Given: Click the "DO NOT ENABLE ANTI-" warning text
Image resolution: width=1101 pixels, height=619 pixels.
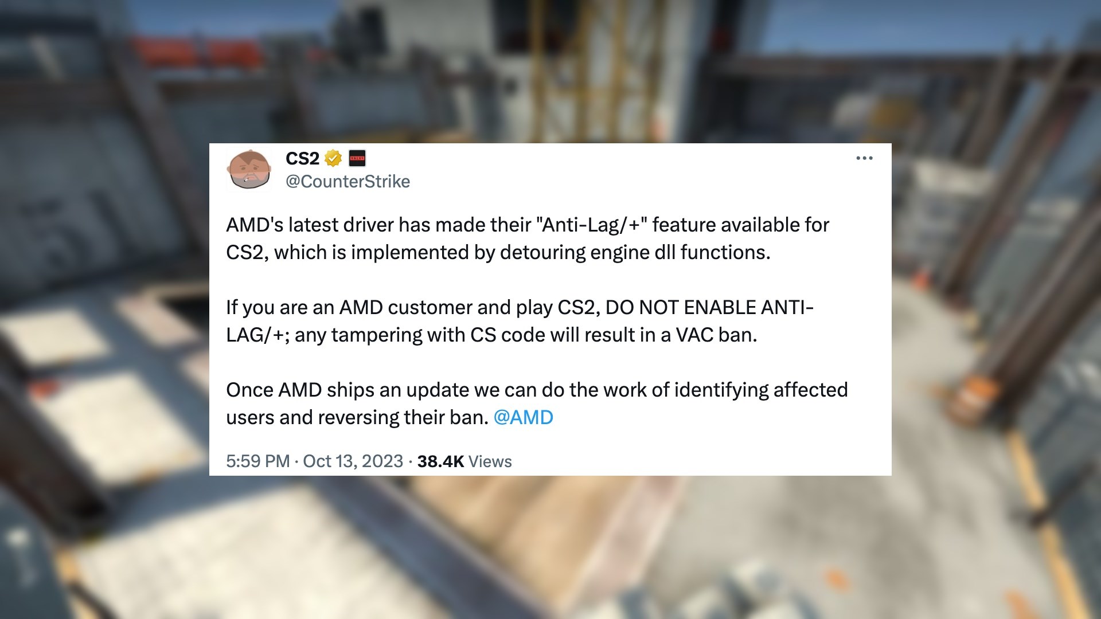Looking at the screenshot, I should tap(709, 307).
